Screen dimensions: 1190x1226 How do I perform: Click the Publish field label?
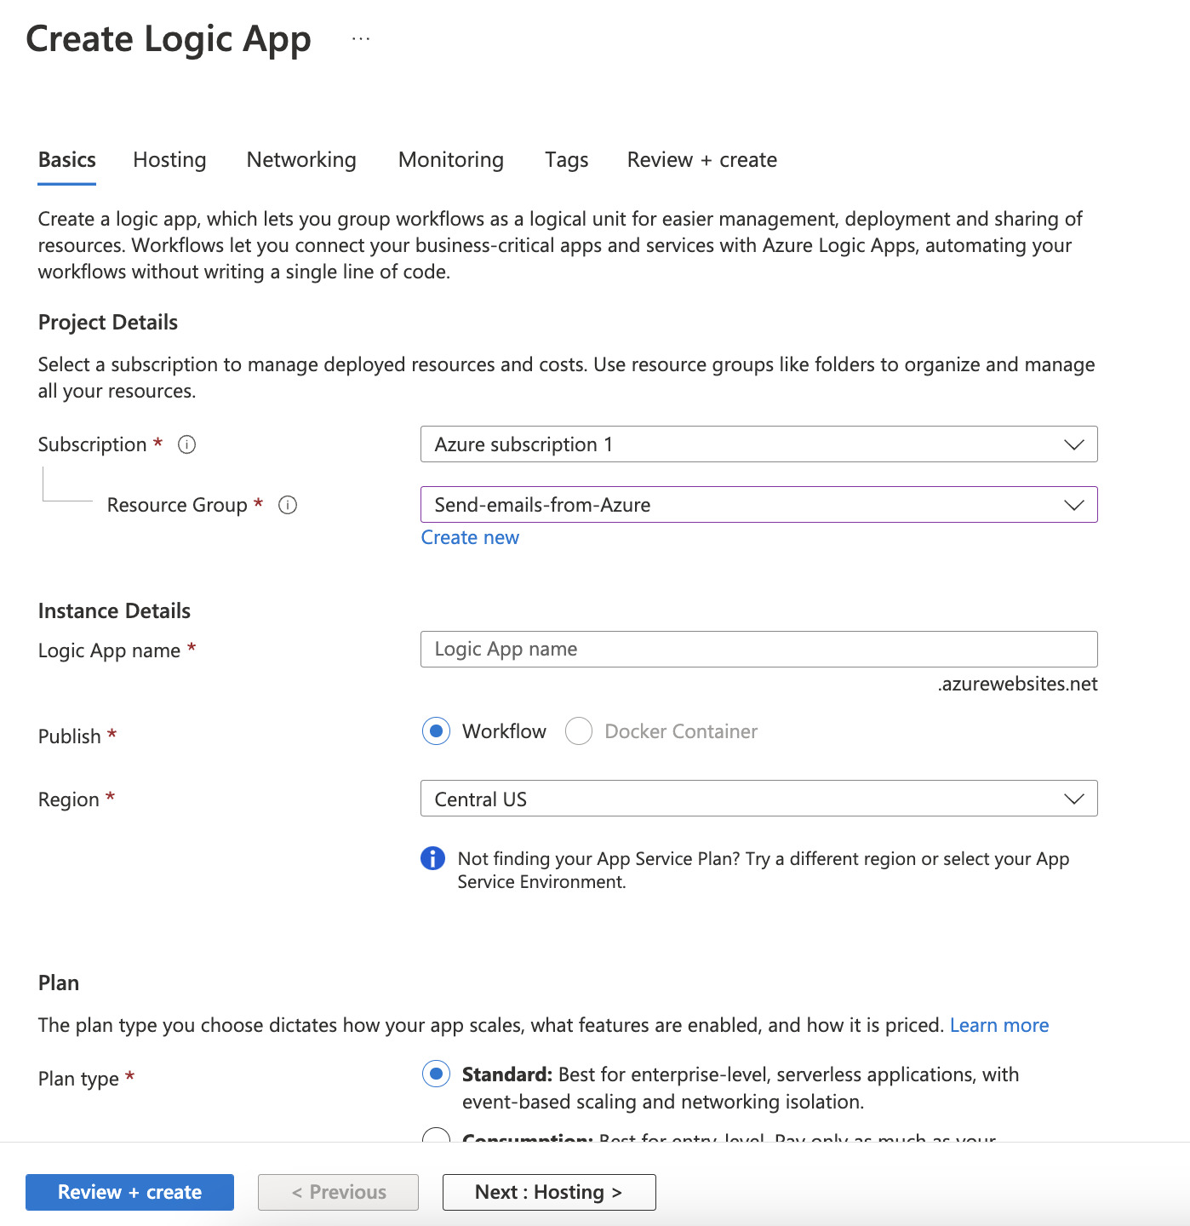pos(70,736)
